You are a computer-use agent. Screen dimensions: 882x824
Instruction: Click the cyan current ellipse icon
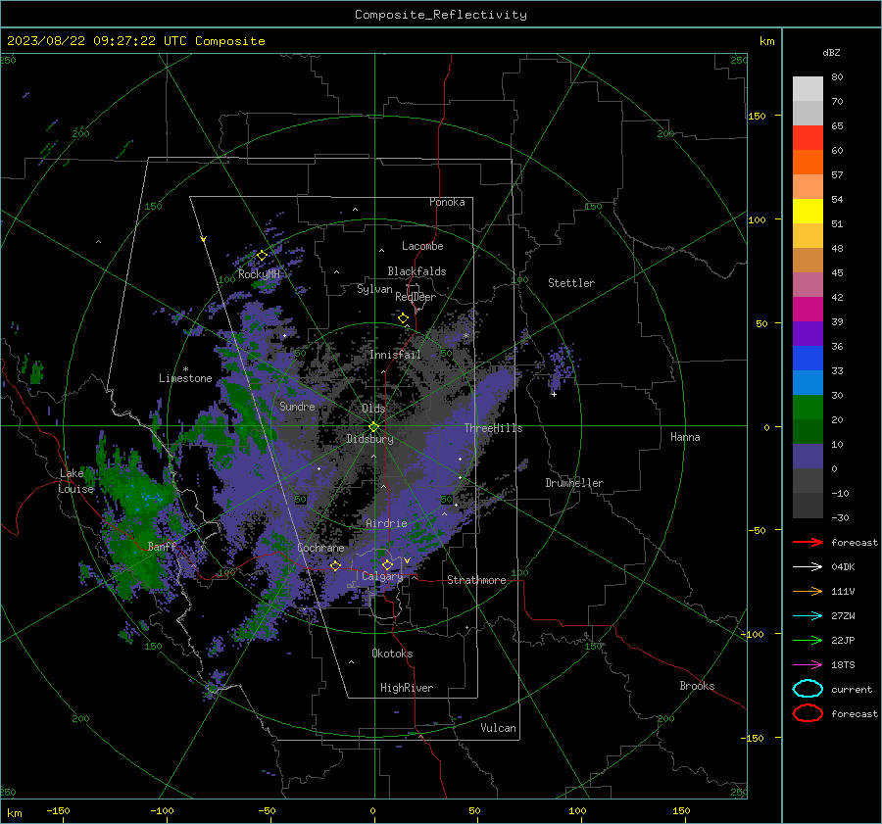point(808,689)
